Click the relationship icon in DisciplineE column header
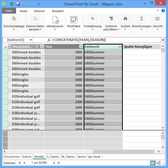This screenshot has height=168, width=168. (x=37, y=47)
